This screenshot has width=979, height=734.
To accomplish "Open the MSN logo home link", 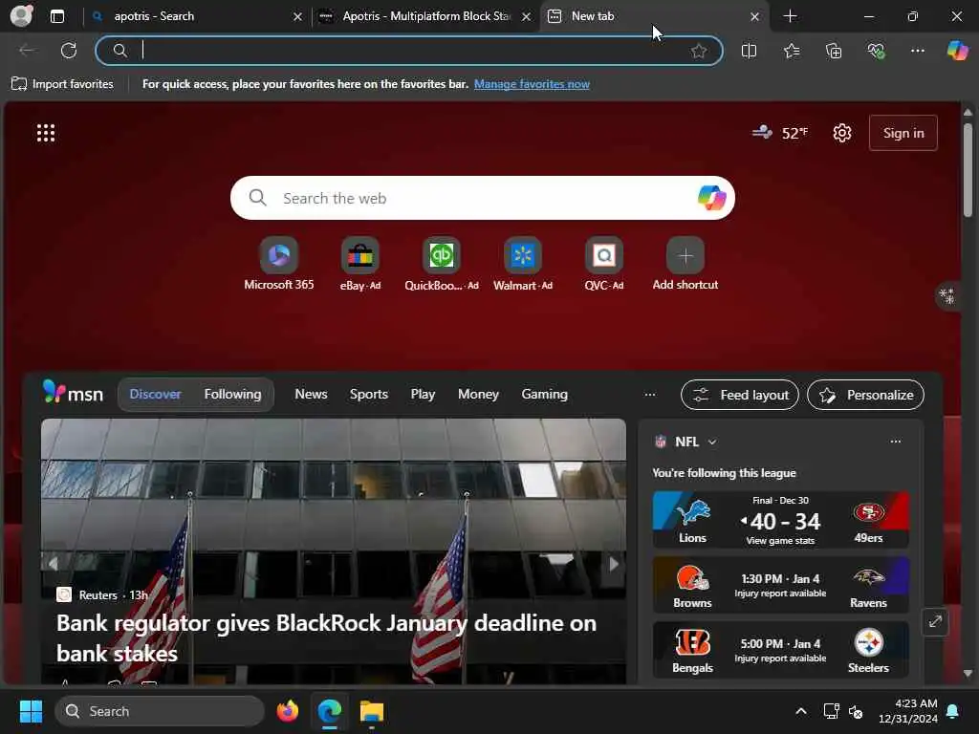I will [x=73, y=393].
